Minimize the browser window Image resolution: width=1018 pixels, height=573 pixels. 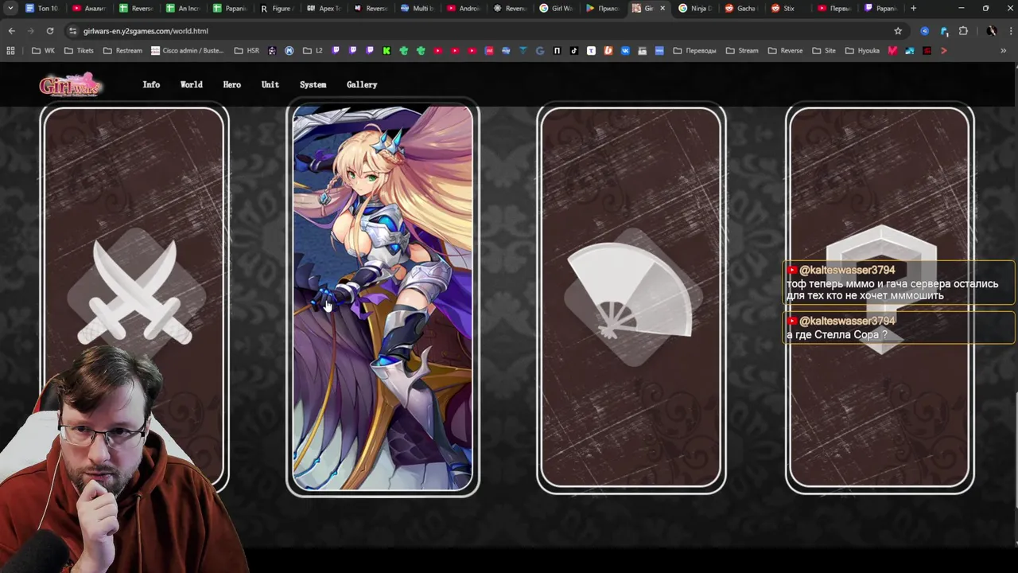(x=961, y=8)
